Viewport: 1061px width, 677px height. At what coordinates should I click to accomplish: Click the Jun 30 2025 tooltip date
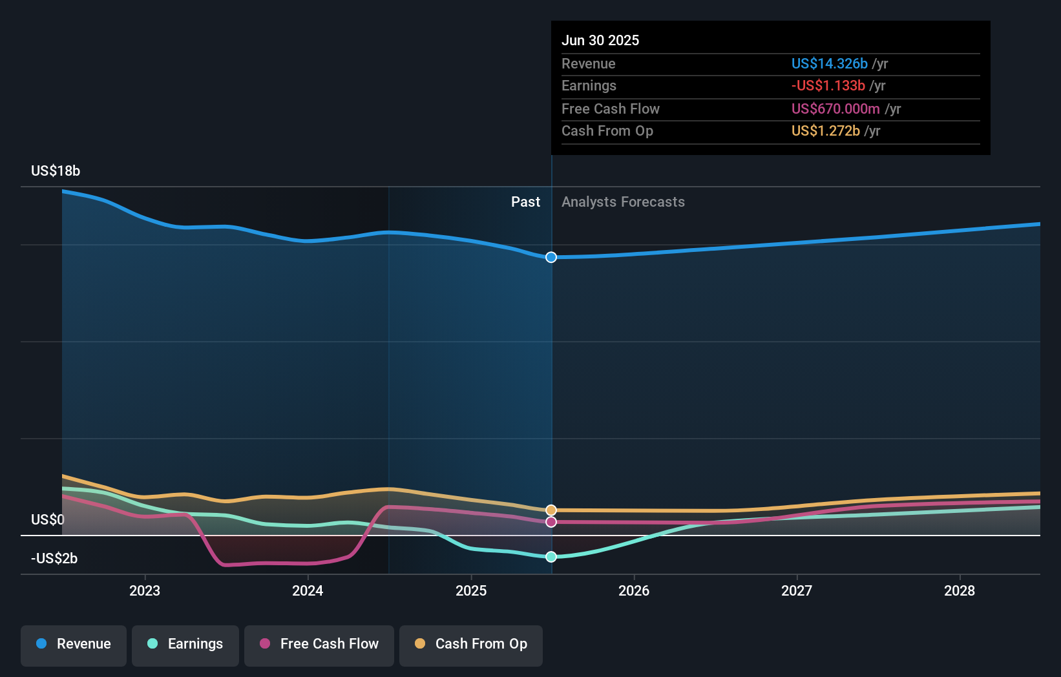(600, 40)
